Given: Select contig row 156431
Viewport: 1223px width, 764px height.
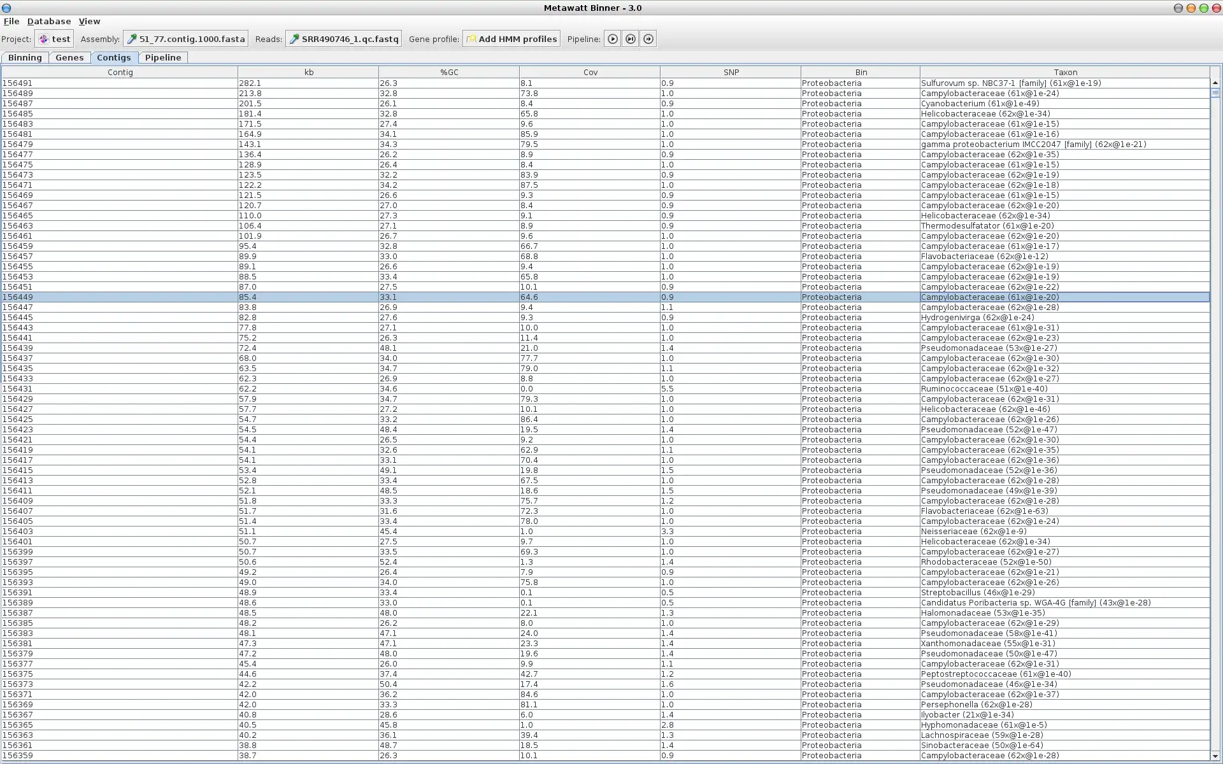Looking at the screenshot, I should click(x=120, y=389).
